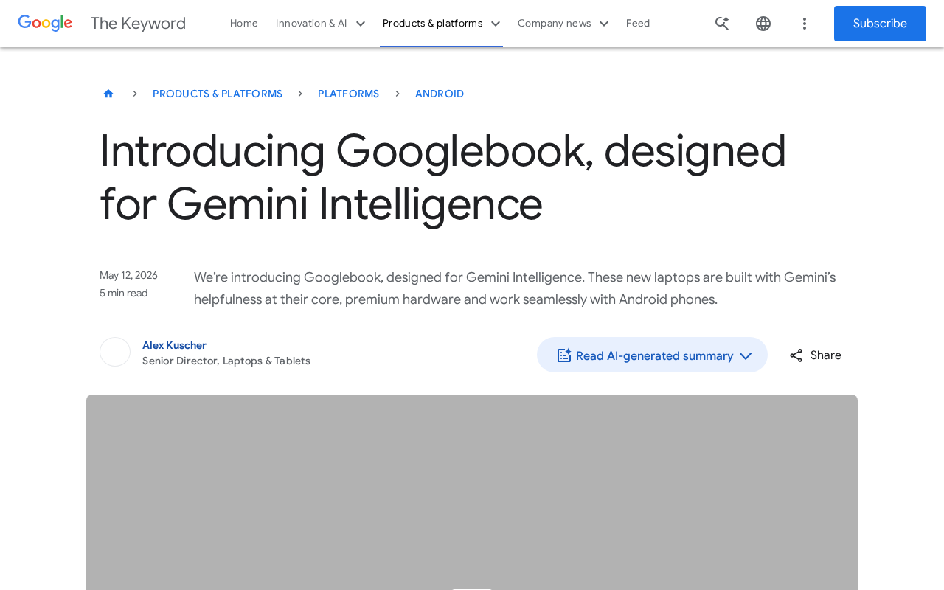Open PRODUCTS & PLATFORMS breadcrumb link

point(218,94)
